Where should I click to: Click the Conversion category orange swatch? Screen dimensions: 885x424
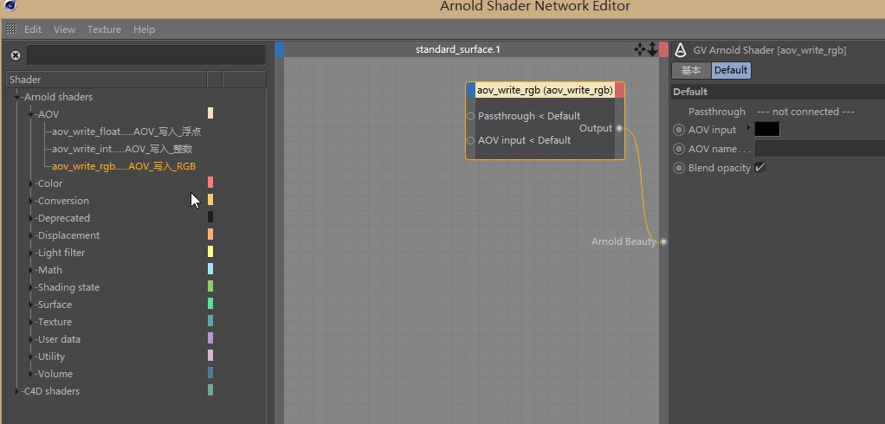click(210, 200)
